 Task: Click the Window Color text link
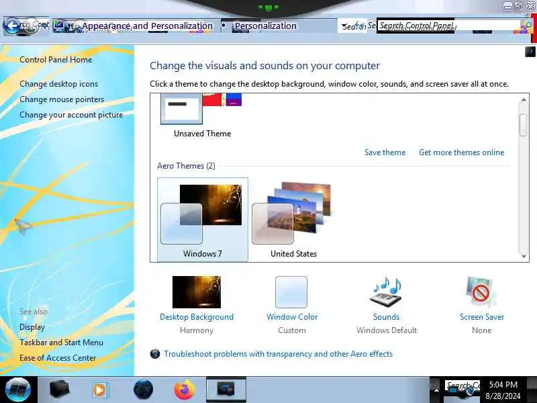(x=292, y=317)
